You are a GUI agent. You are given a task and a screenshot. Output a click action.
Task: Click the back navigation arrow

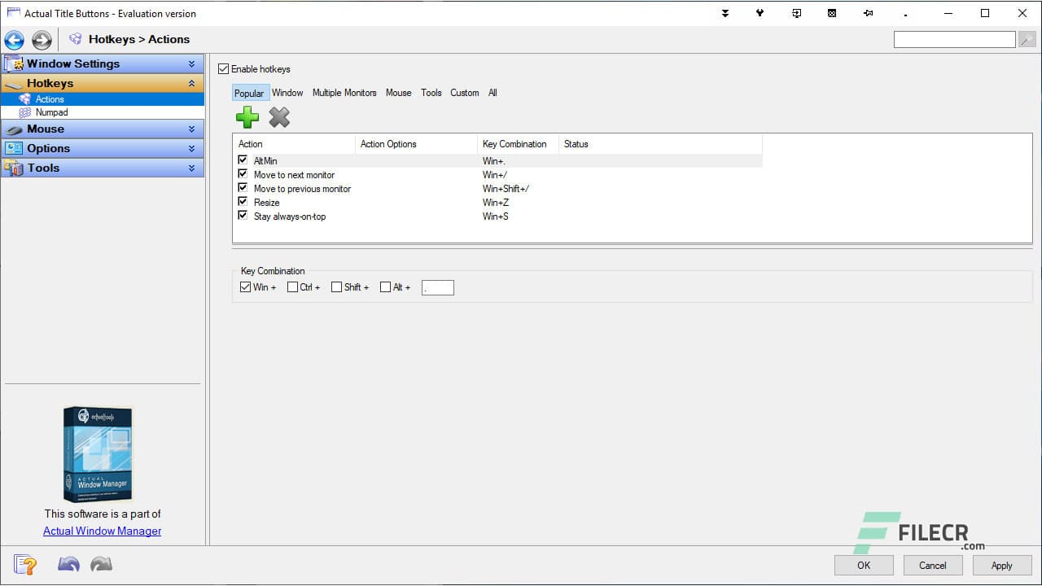[x=13, y=39]
